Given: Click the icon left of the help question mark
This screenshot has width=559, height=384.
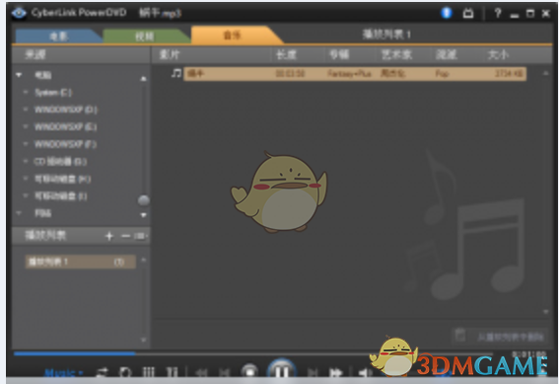Looking at the screenshot, I should [x=468, y=13].
